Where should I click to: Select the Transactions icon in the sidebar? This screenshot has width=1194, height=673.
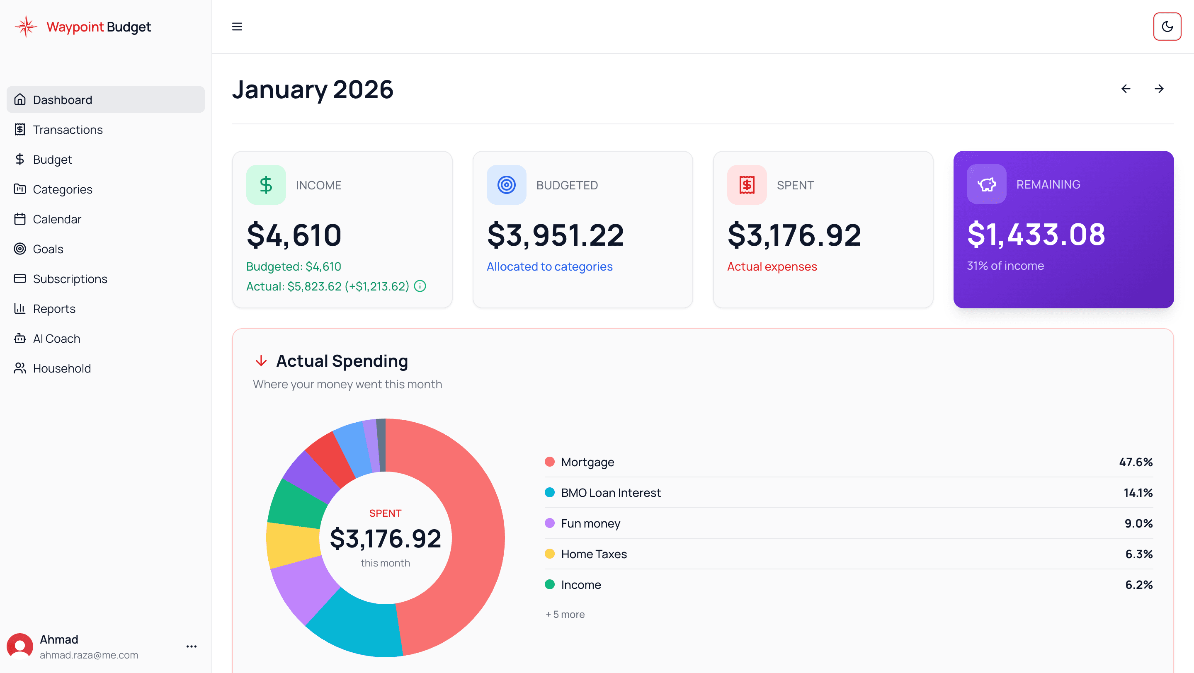[x=19, y=130]
